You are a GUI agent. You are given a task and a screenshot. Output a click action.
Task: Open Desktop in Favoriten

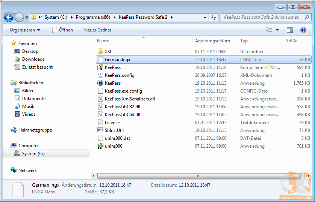(x=30, y=51)
